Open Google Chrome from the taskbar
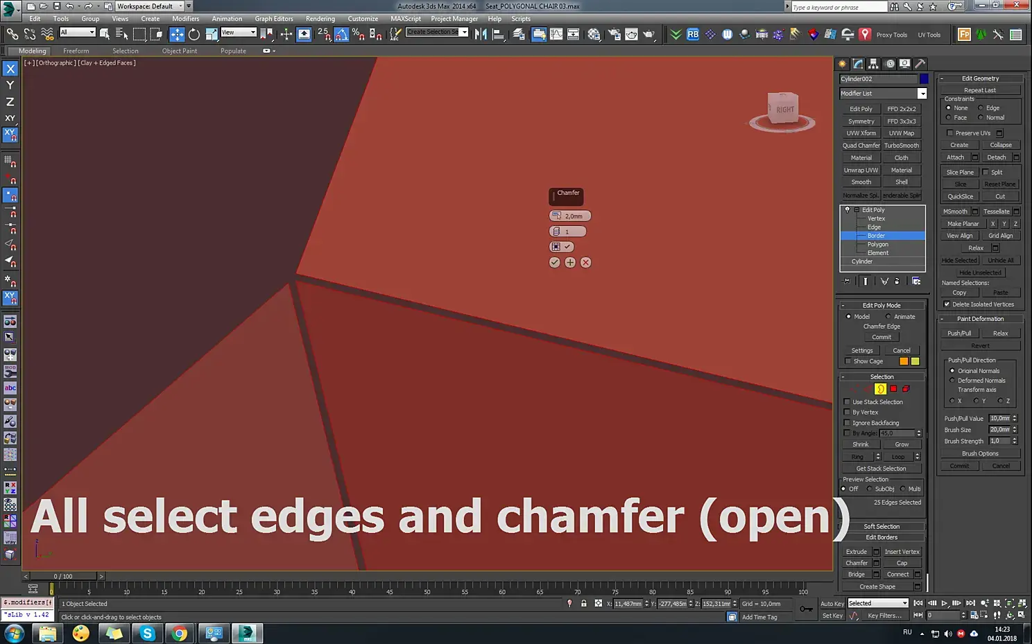1032x644 pixels. [x=180, y=634]
